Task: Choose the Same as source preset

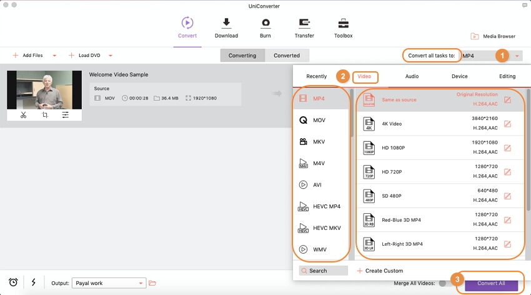Action: 440,99
